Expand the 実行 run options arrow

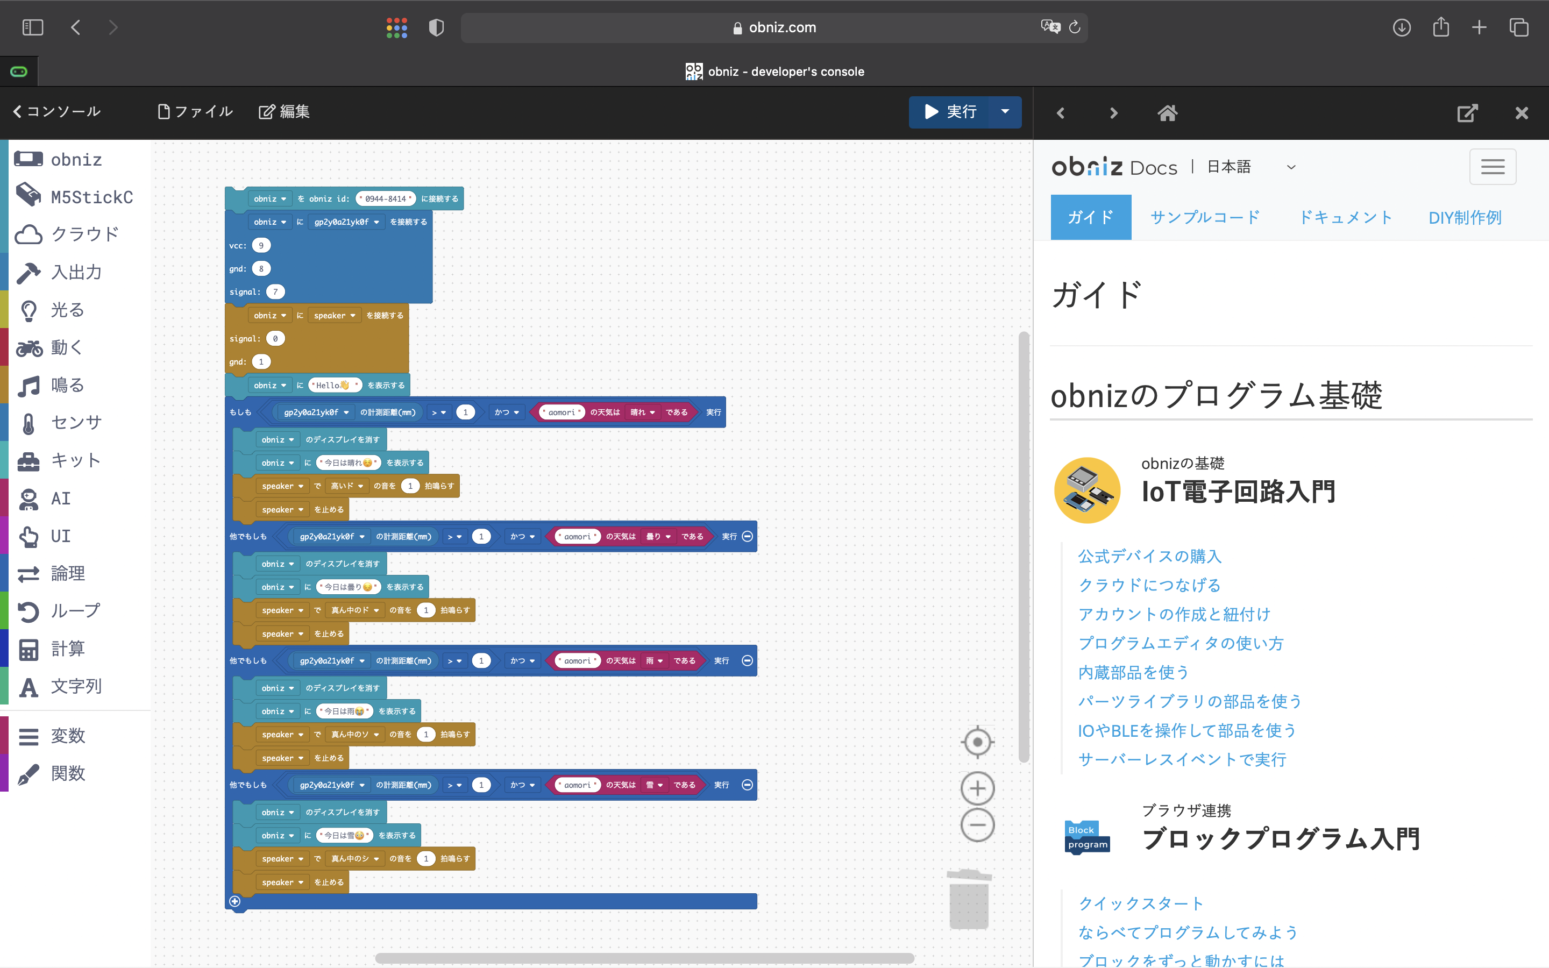[1005, 111]
